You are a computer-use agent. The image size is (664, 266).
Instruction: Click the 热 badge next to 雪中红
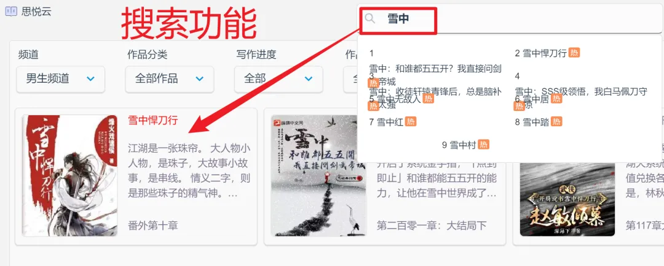pos(411,121)
